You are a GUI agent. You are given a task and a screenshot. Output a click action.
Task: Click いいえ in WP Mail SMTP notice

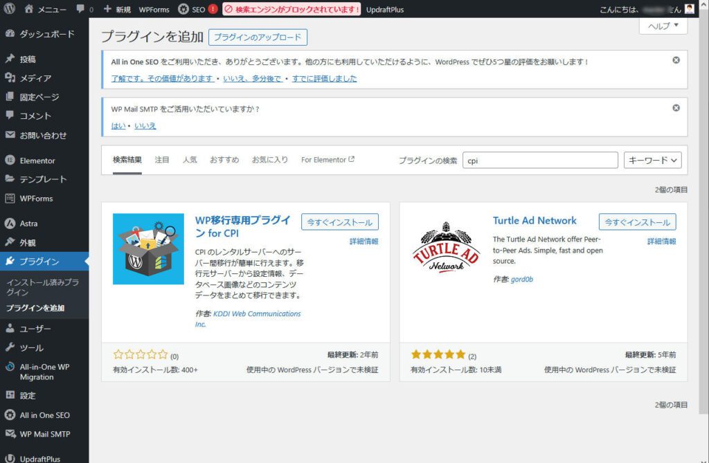click(145, 126)
